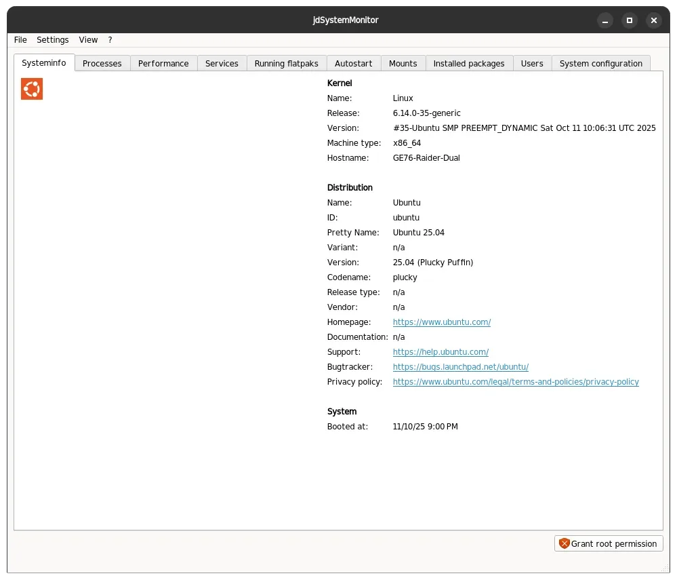Click the Variant label
Viewport: 677px width, 580px height.
coord(342,248)
